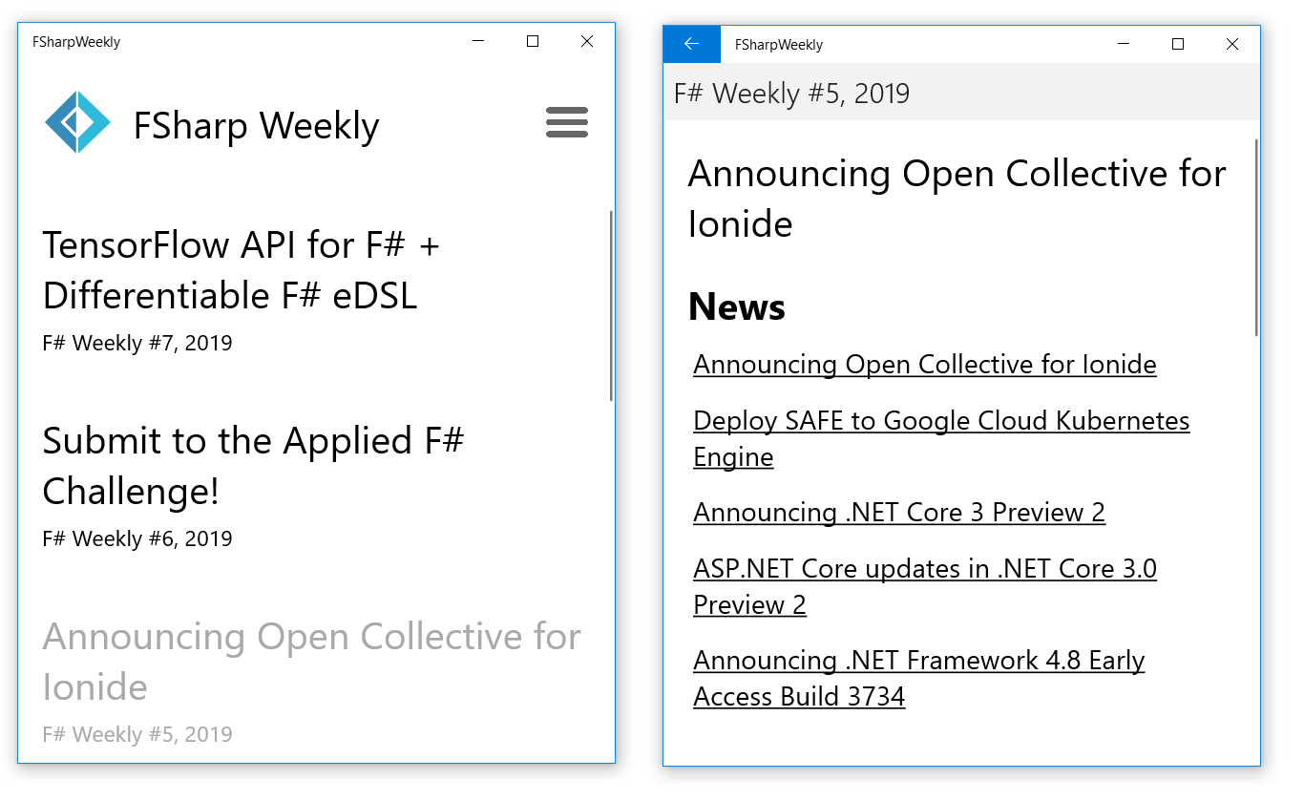Select grayed Announcing Open Collective entry in list

[311, 662]
